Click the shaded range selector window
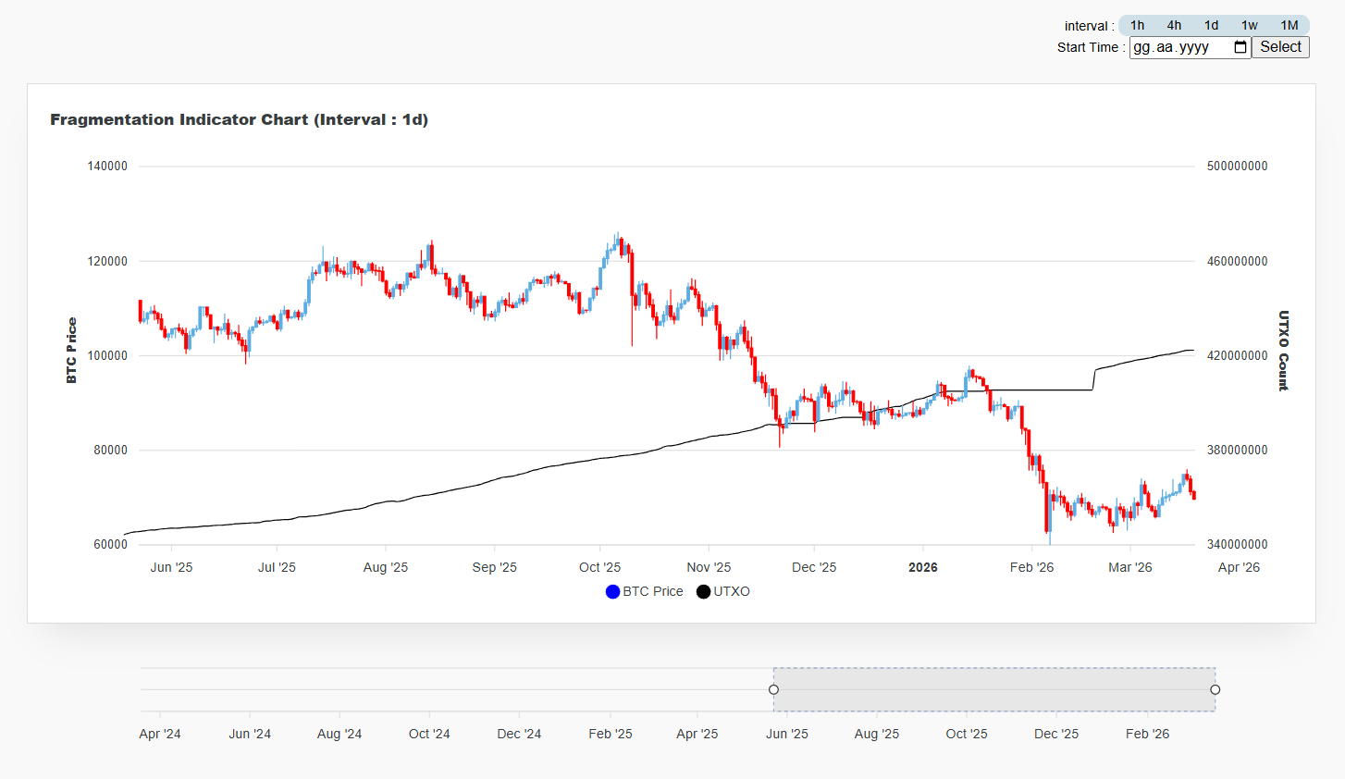1345x779 pixels. click(994, 689)
